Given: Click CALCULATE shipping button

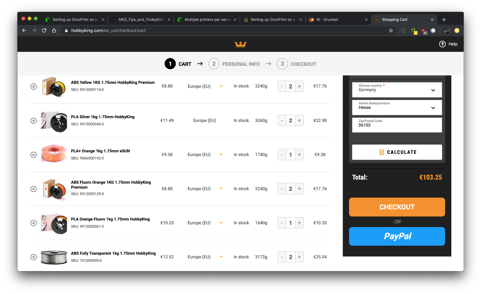Looking at the screenshot, I should (x=397, y=152).
